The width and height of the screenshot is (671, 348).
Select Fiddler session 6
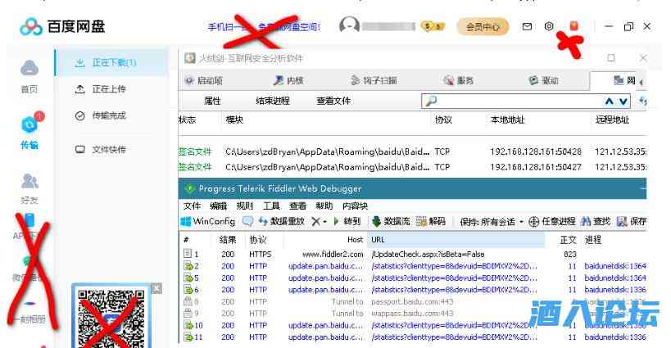point(415,290)
